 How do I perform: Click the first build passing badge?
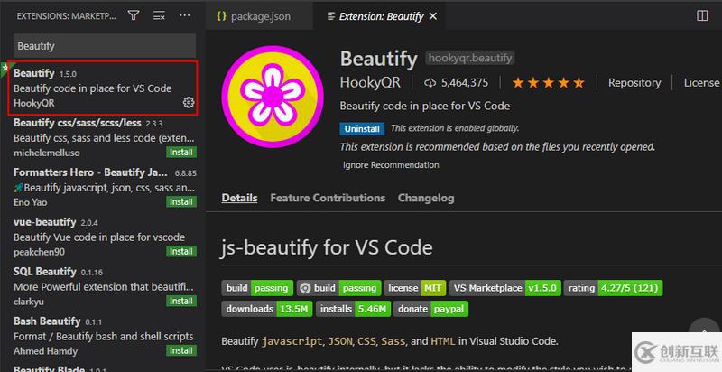point(257,288)
